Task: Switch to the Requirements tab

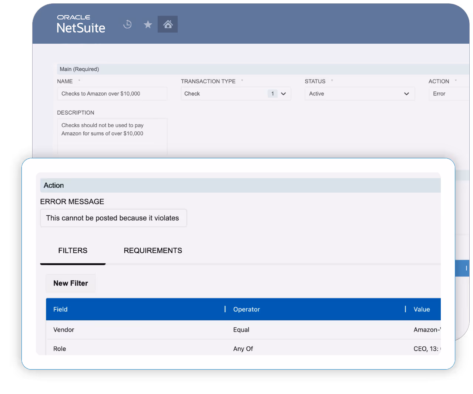Action: pos(153,250)
